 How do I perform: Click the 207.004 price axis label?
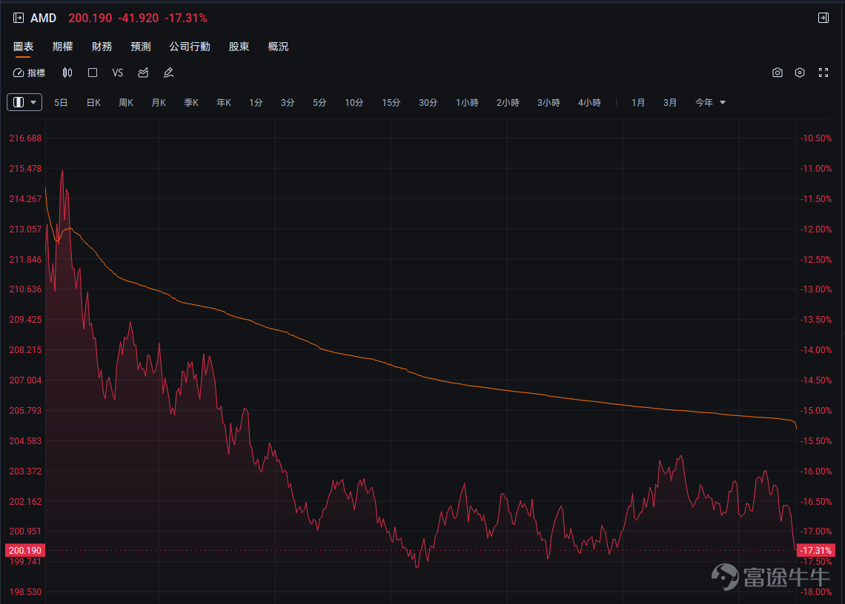click(25, 380)
